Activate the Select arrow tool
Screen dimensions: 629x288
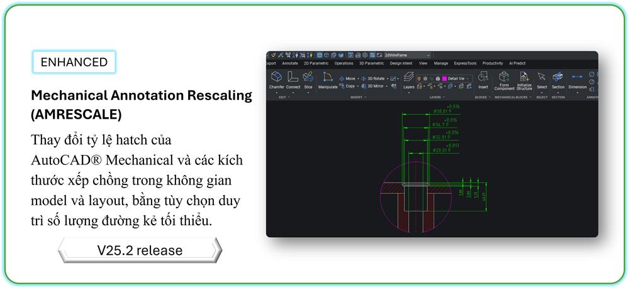542,77
